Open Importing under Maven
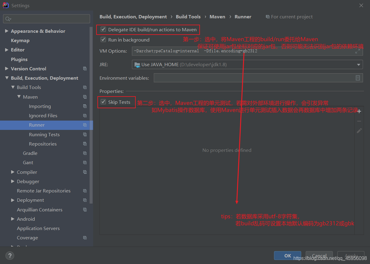Image resolution: width=370 pixels, height=264 pixels. (x=40, y=106)
